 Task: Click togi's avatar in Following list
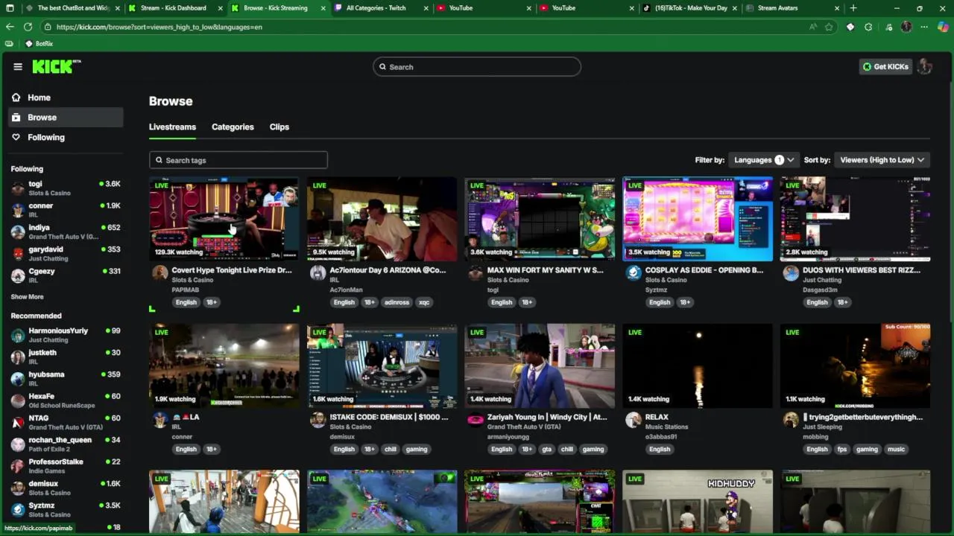(x=18, y=188)
